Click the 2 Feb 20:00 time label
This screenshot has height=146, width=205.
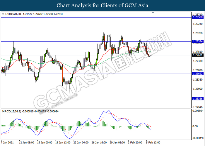tap(135, 142)
